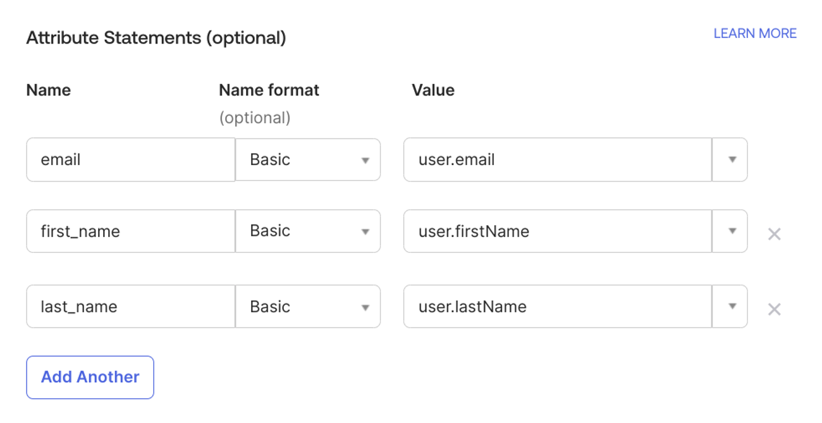Open the LEARN MORE link
The height and width of the screenshot is (423, 822).
754,34
